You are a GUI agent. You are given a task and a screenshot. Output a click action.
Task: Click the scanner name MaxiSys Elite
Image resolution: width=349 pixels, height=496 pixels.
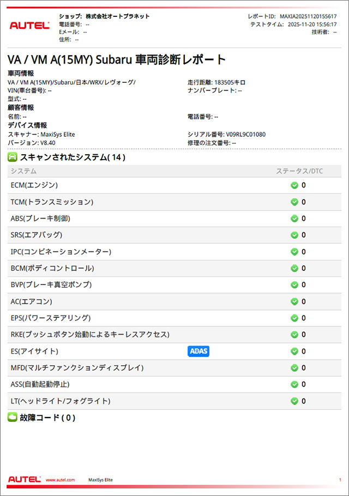tap(58, 135)
